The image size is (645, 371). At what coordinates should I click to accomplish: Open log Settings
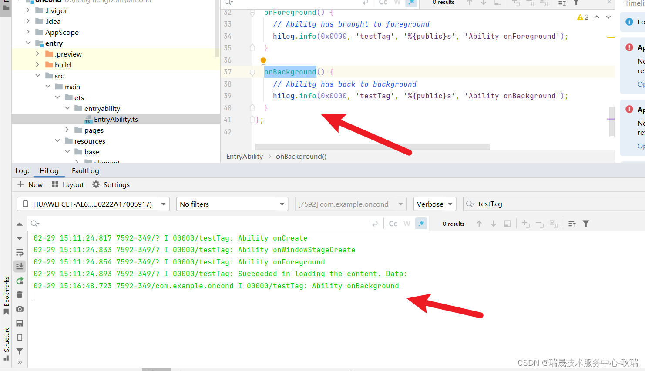(x=111, y=185)
